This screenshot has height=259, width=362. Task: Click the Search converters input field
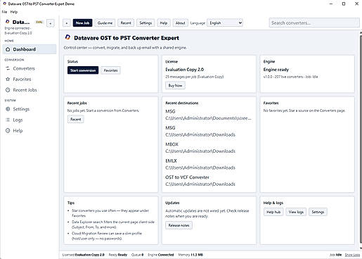314,23
